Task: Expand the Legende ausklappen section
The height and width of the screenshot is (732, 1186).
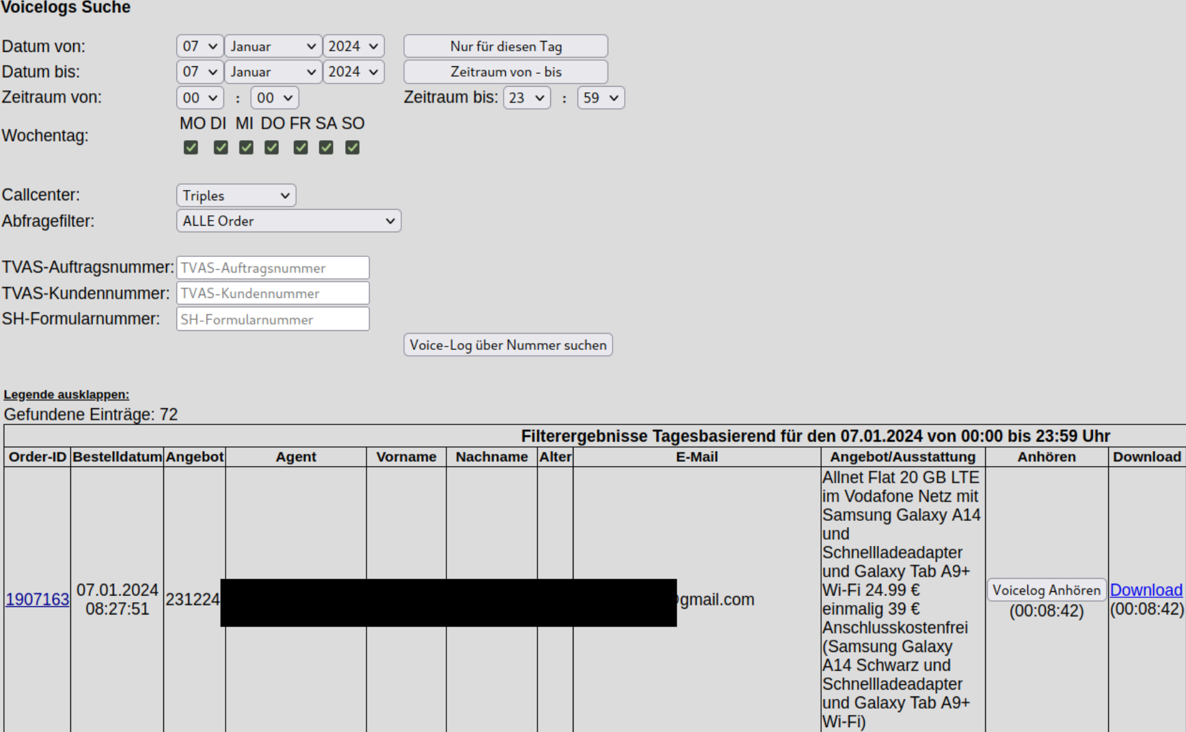Action: click(66, 394)
